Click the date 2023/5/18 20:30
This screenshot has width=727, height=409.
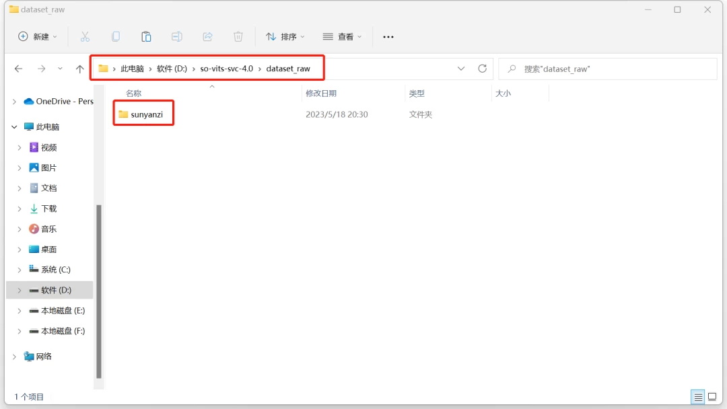[337, 114]
